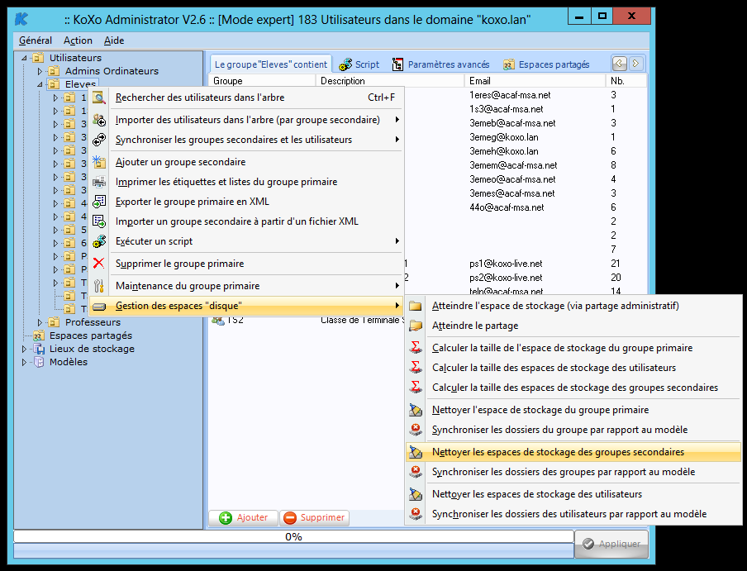Click the sigma icon for users storage size
747x571 pixels.
[416, 368]
